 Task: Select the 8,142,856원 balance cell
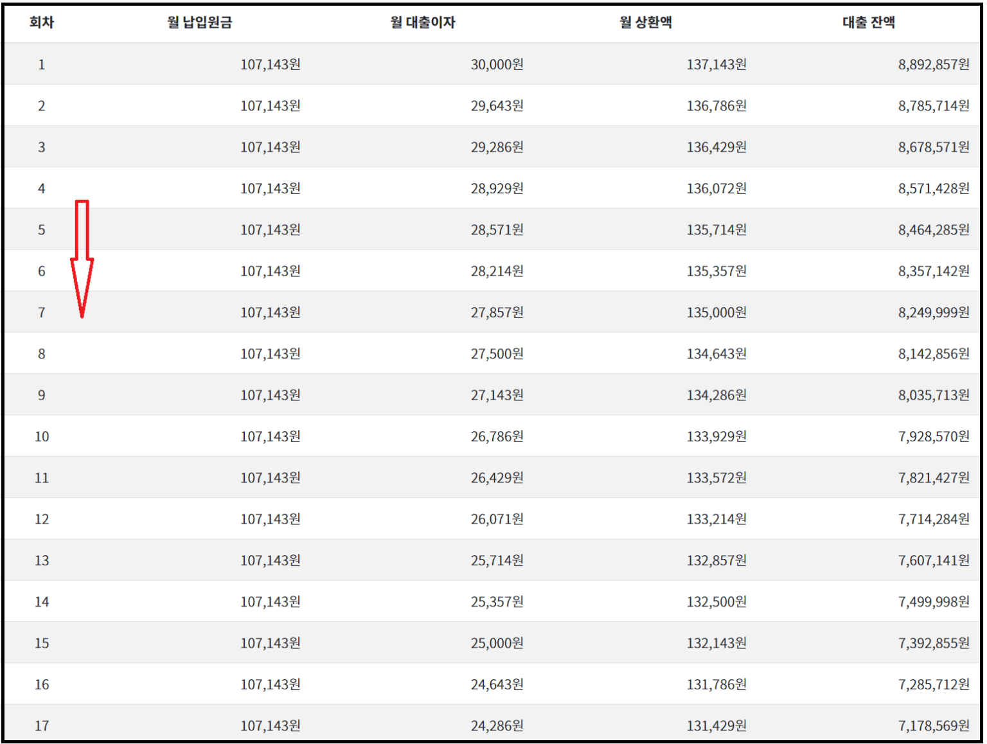pyautogui.click(x=934, y=354)
